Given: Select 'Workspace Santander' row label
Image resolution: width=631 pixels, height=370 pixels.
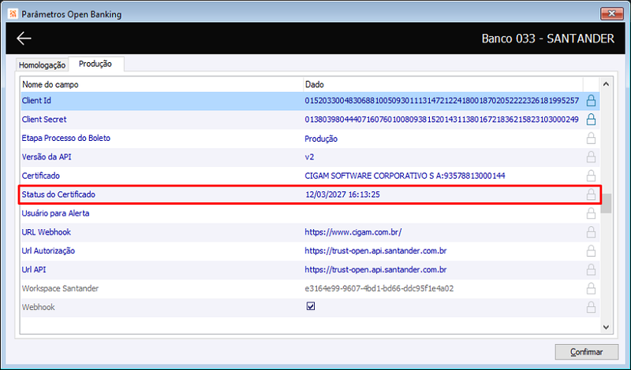Looking at the screenshot, I should click(x=61, y=288).
